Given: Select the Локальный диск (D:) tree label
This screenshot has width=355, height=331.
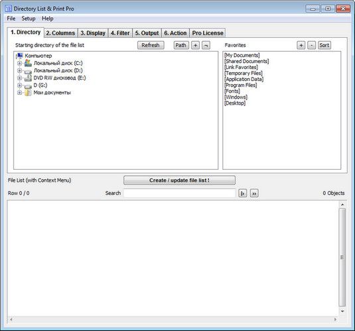Looking at the screenshot, I should tap(58, 70).
